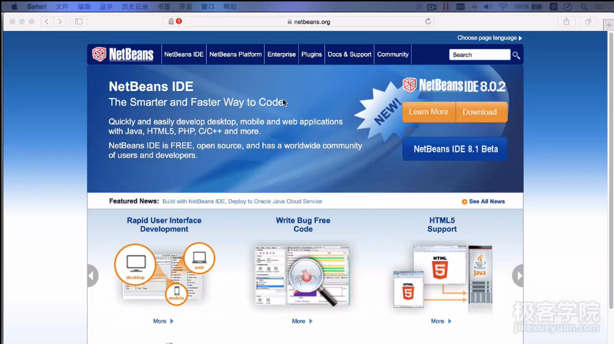Click the search magnifier icon
The width and height of the screenshot is (614, 344).
coord(516,55)
